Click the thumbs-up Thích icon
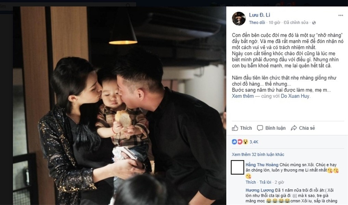This screenshot has height=205, width=348. pos(235,128)
